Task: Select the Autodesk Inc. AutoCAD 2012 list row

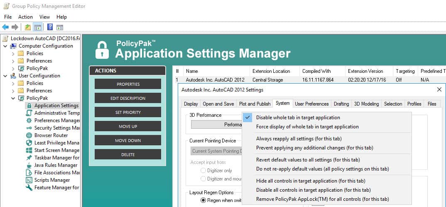Action: pos(309,79)
